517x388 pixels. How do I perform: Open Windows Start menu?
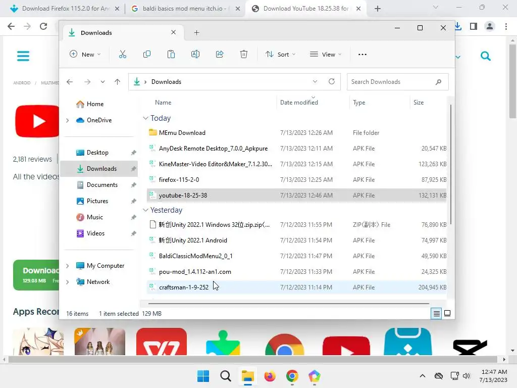(203, 376)
